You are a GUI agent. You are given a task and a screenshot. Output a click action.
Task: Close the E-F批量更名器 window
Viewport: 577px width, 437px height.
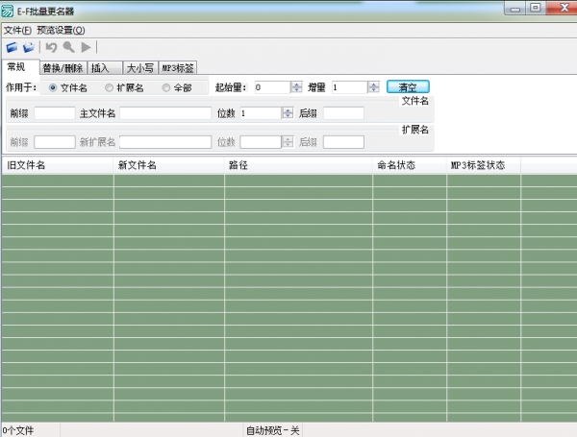pos(563,8)
